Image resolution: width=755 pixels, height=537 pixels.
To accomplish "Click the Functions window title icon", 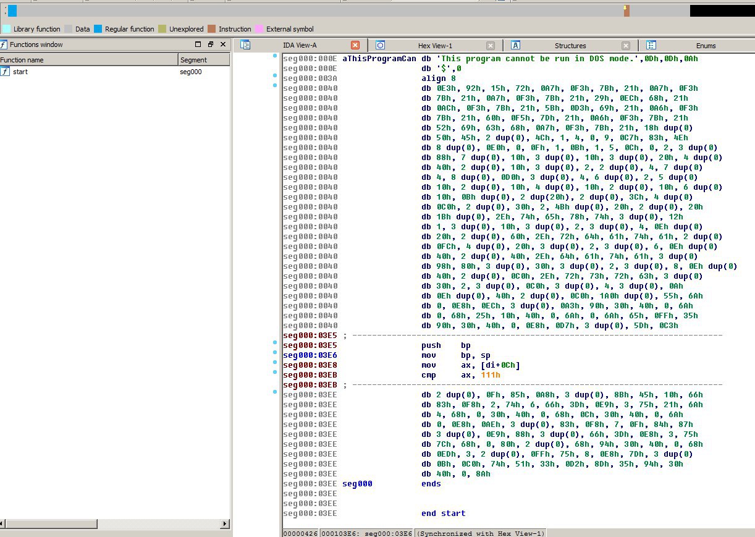I will coord(4,44).
